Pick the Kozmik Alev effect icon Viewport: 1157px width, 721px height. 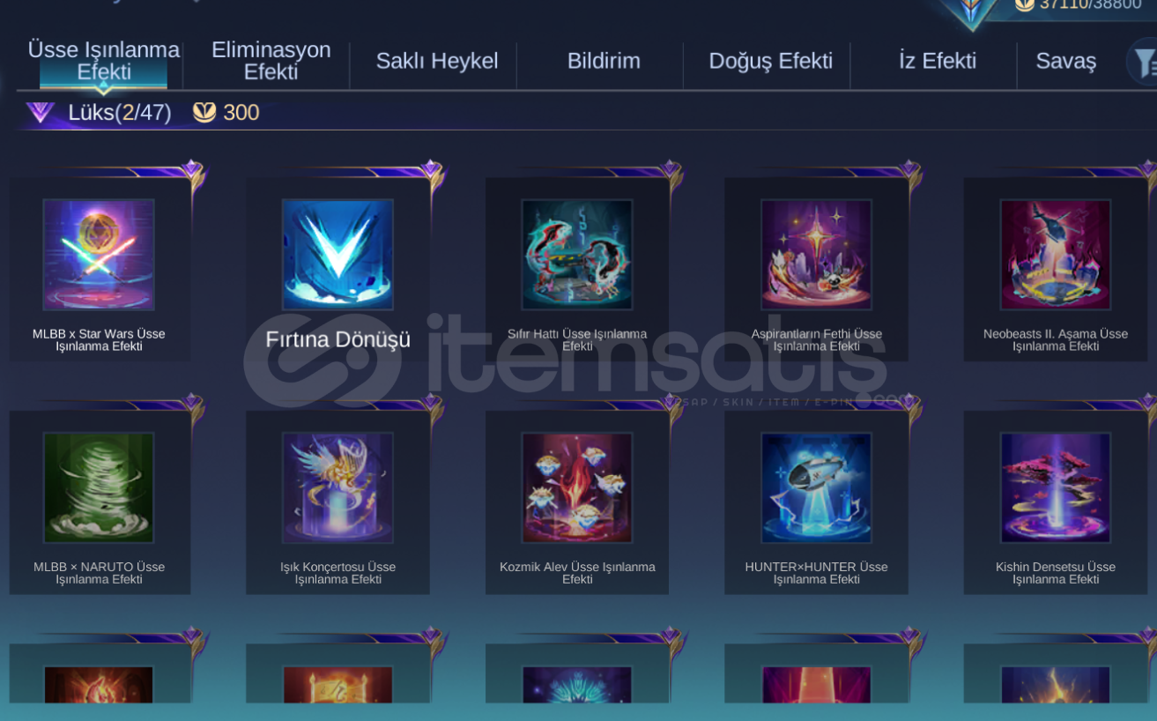(x=577, y=487)
